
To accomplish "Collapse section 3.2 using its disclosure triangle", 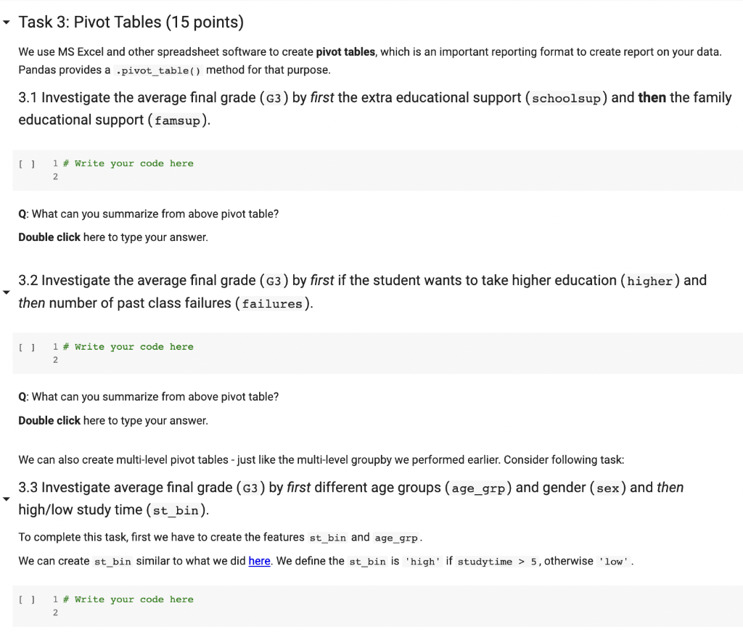I will pyautogui.click(x=7, y=292).
